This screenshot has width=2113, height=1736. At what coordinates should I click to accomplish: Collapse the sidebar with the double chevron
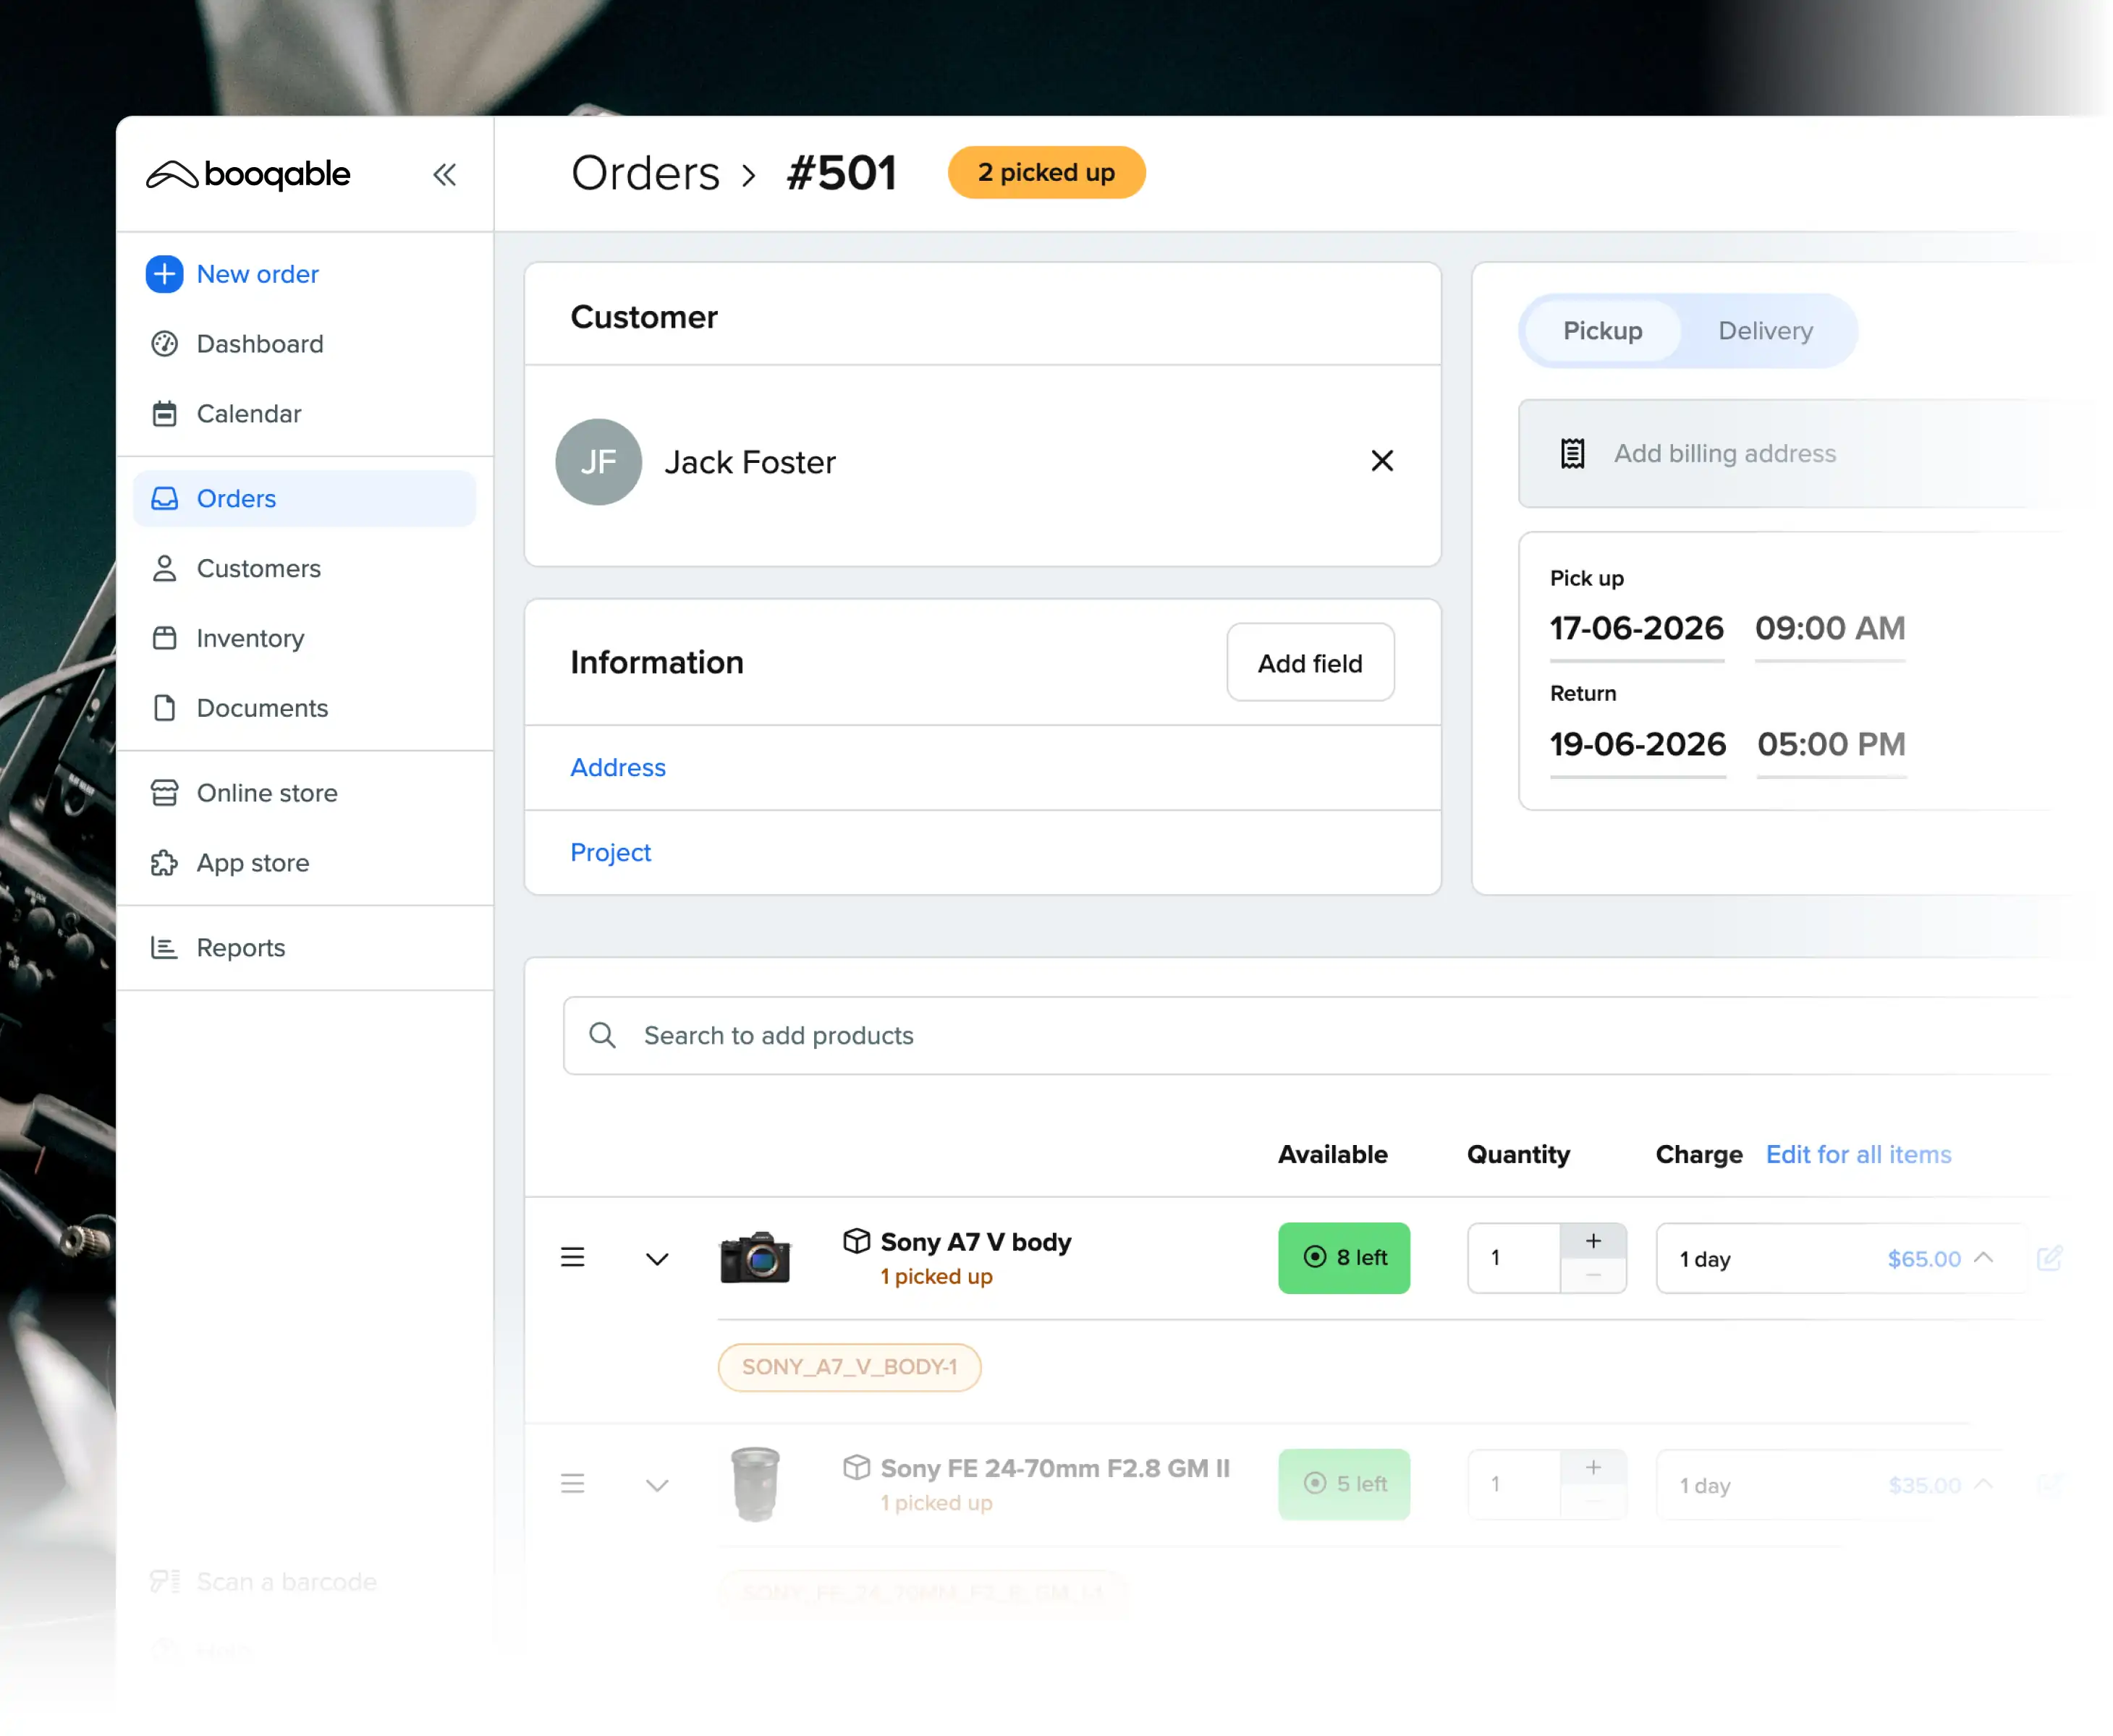pyautogui.click(x=445, y=174)
